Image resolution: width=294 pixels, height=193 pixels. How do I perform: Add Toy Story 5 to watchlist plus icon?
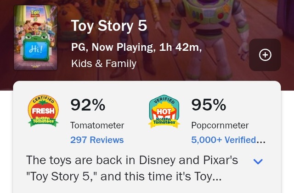tap(265, 55)
